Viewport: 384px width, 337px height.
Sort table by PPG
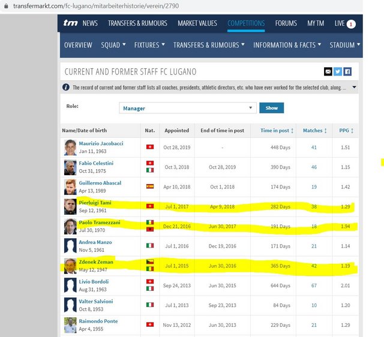[346, 131]
